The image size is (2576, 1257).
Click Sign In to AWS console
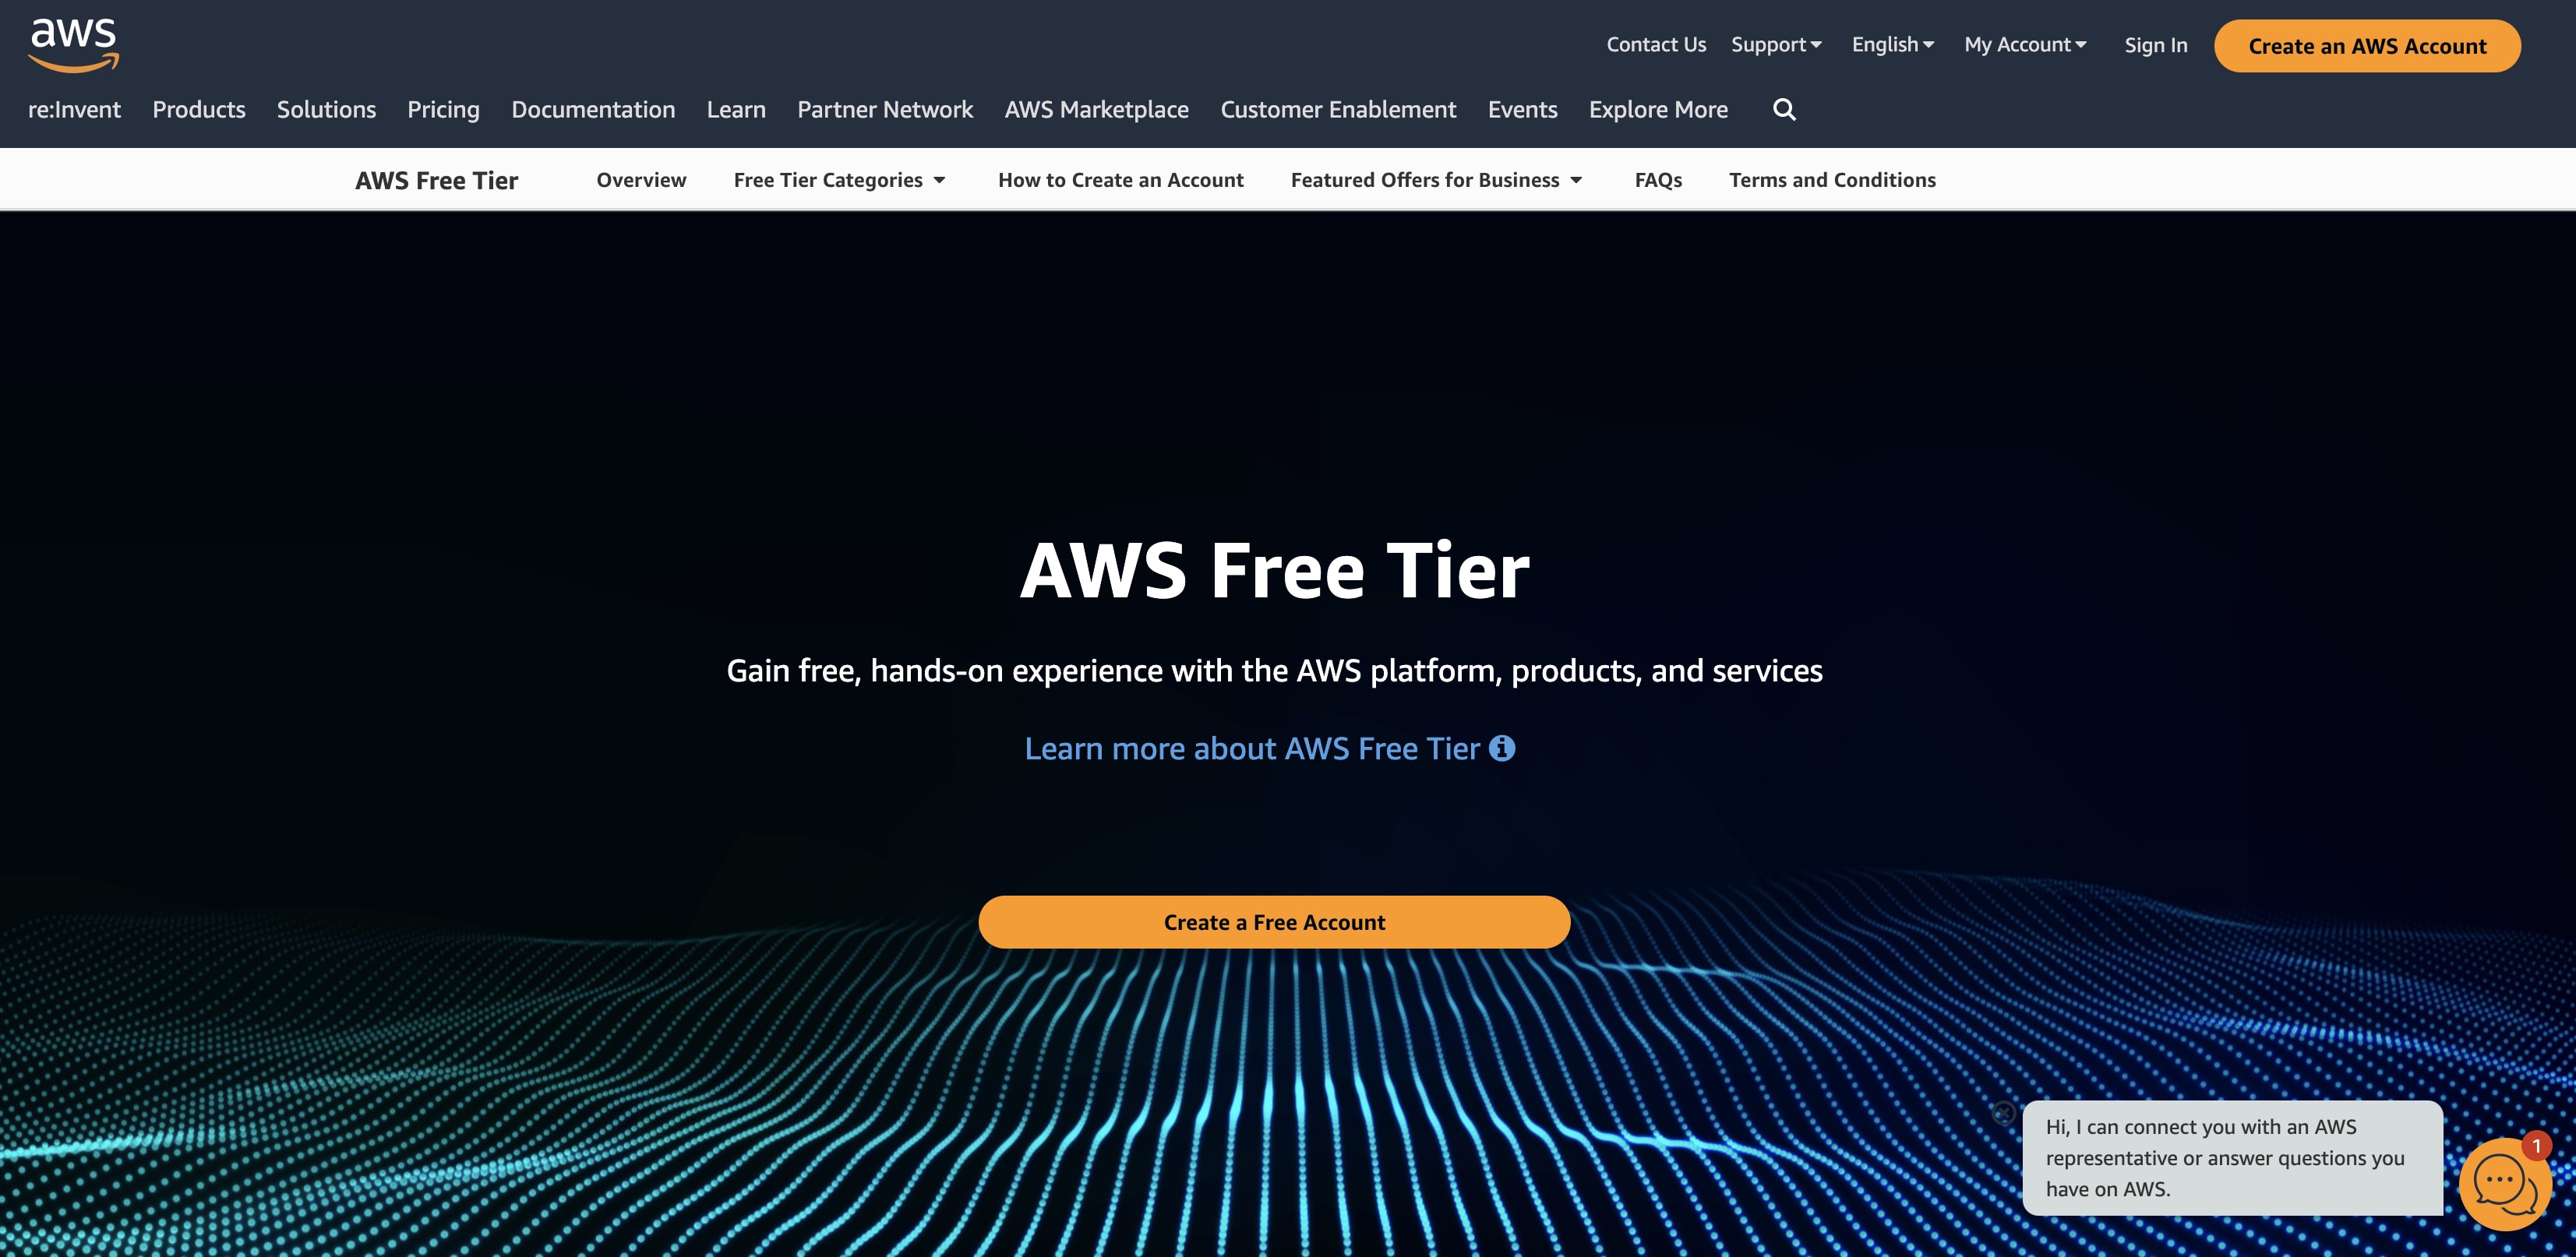point(2155,44)
